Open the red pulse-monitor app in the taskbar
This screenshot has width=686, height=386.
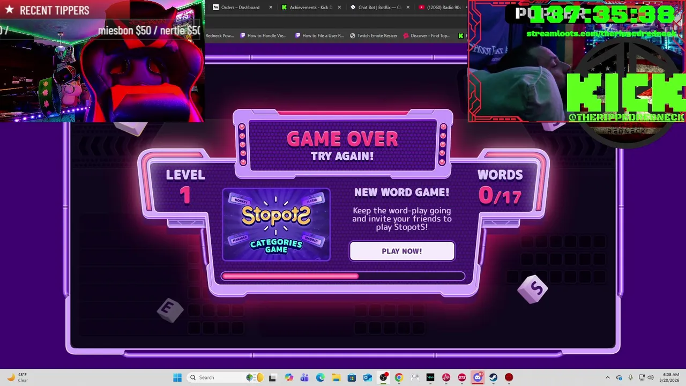pyautogui.click(x=446, y=377)
